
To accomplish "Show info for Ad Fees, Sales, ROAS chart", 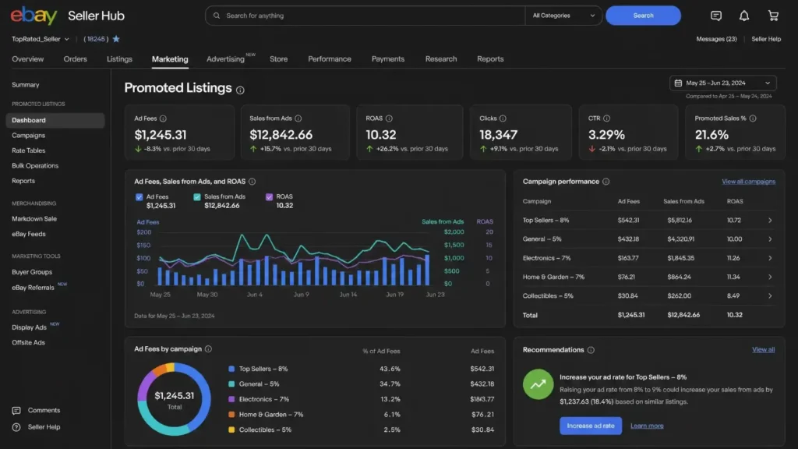I will point(252,182).
